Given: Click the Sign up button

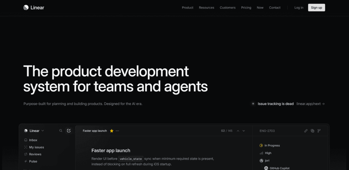Looking at the screenshot, I should tap(317, 8).
